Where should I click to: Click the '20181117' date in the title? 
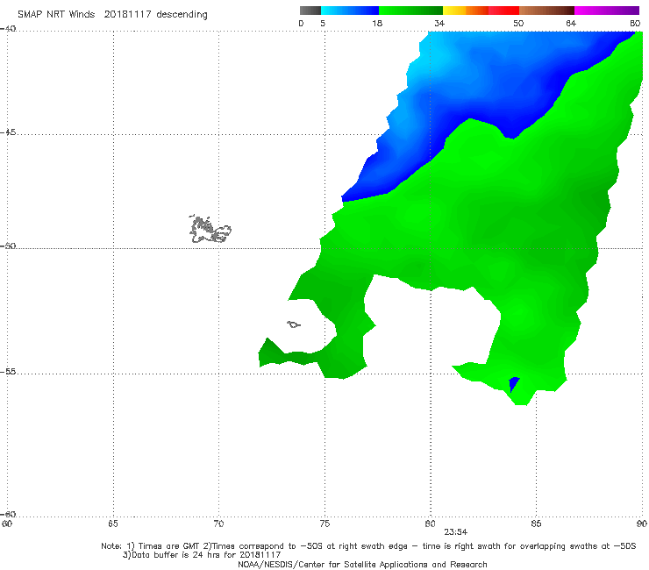click(x=127, y=15)
